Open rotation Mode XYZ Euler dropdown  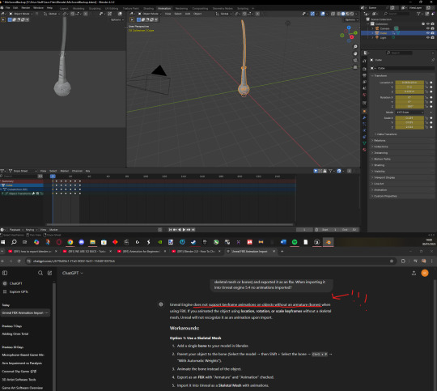tap(409, 112)
